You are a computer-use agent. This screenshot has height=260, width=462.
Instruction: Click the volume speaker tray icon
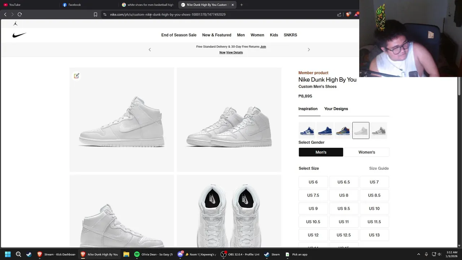click(x=439, y=254)
